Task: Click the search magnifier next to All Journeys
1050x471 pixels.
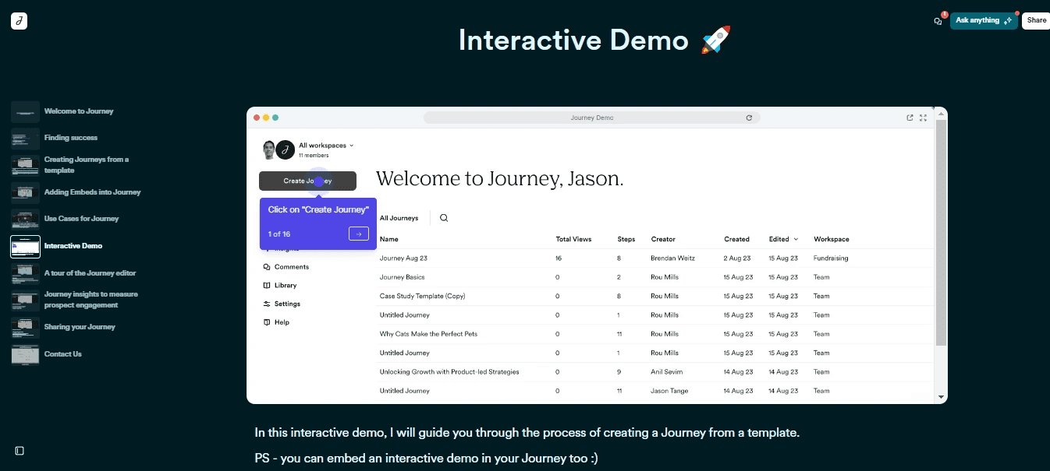Action: tap(444, 218)
